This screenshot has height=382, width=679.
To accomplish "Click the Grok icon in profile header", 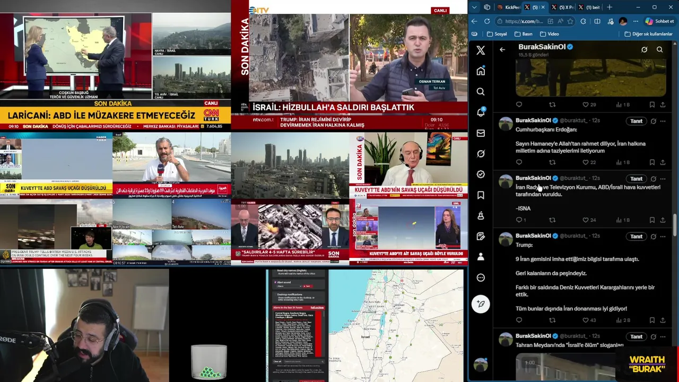I will pyautogui.click(x=644, y=50).
